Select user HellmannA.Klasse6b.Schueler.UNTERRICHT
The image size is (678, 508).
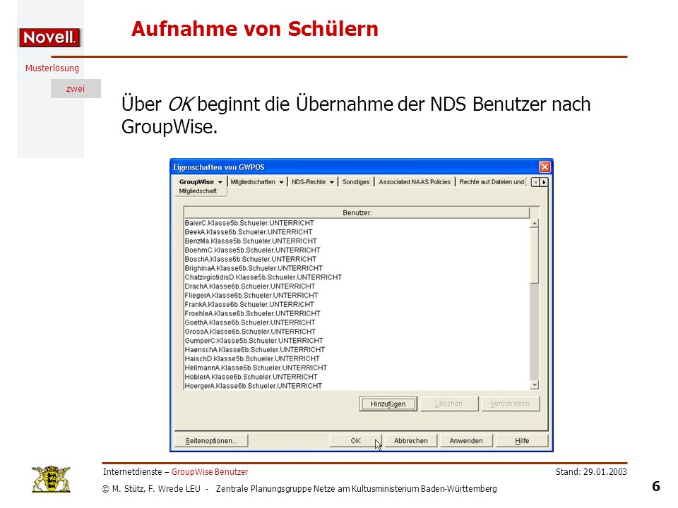(x=256, y=368)
